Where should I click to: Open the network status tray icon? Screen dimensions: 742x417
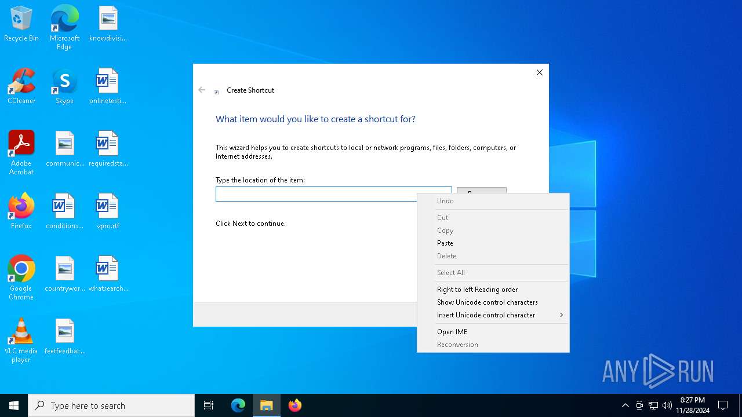point(653,405)
